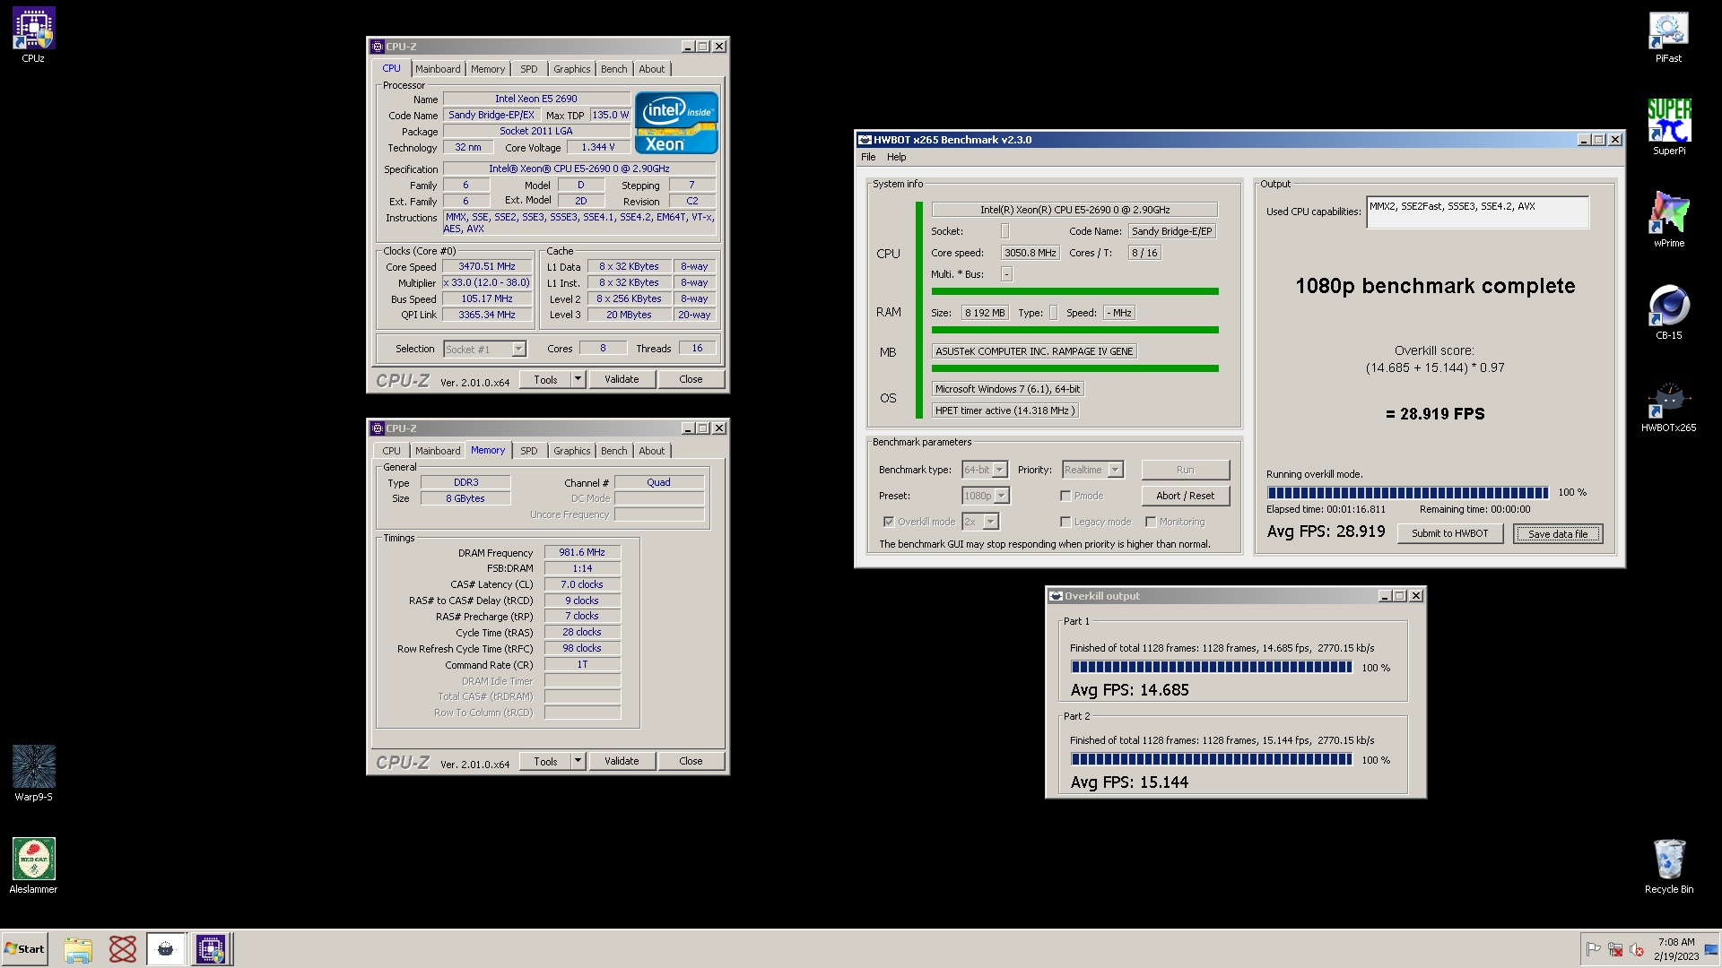Switch to Bench tab in bottom CPU-Z
This screenshot has width=1722, height=968.
(x=614, y=451)
